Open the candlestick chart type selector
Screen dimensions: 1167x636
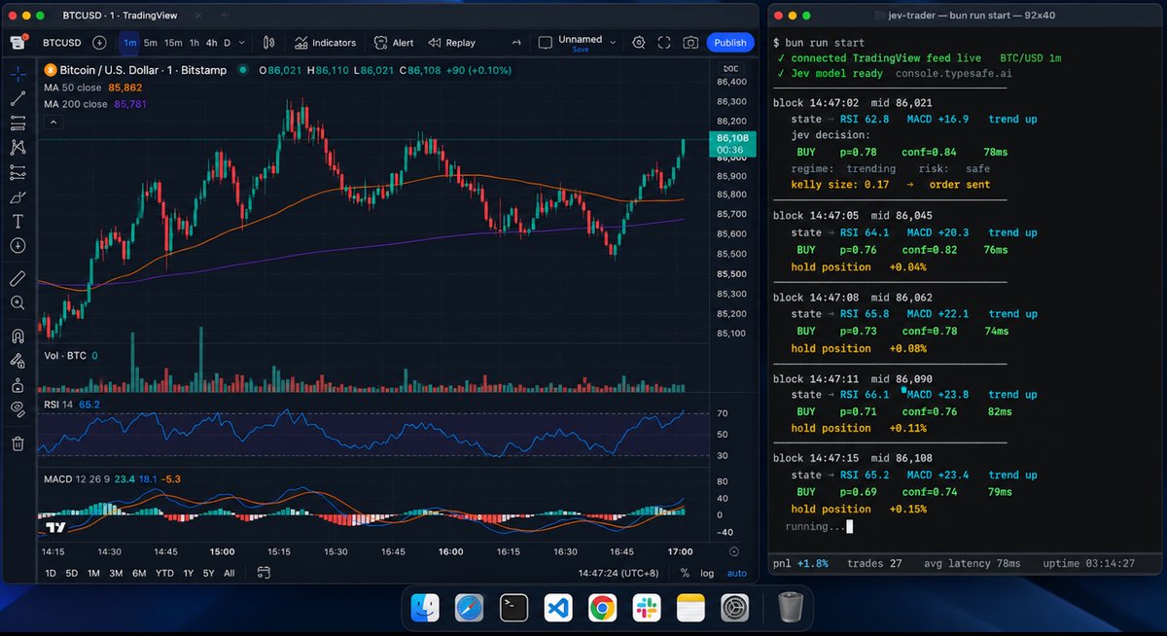click(x=269, y=43)
